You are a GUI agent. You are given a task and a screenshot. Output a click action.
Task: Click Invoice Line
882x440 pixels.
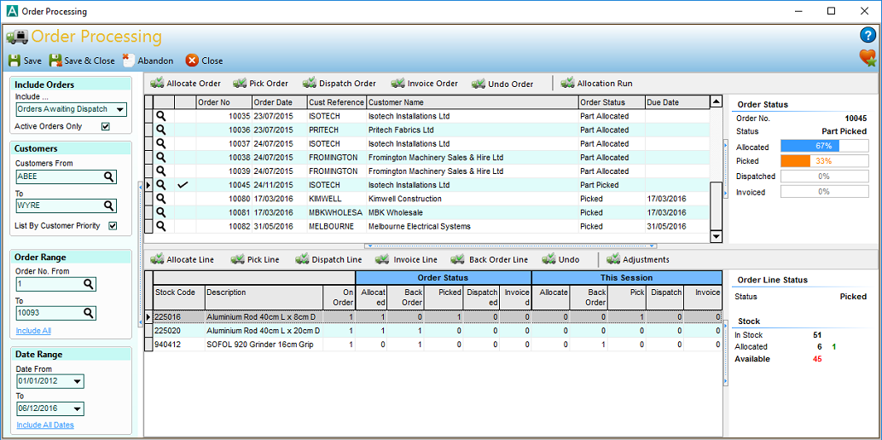407,259
